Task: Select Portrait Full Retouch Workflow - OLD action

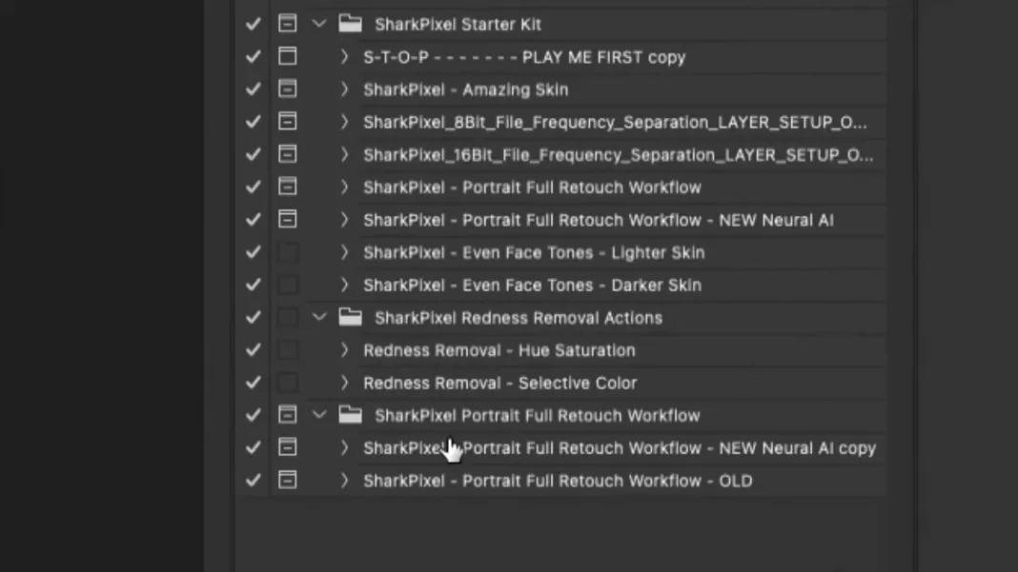Action: point(558,481)
